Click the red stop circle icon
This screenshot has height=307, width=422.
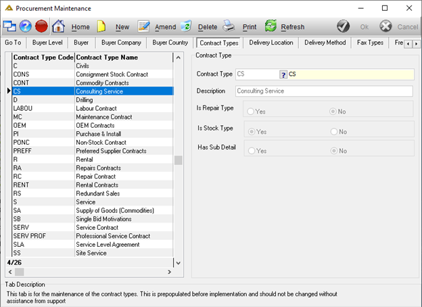[41, 26]
